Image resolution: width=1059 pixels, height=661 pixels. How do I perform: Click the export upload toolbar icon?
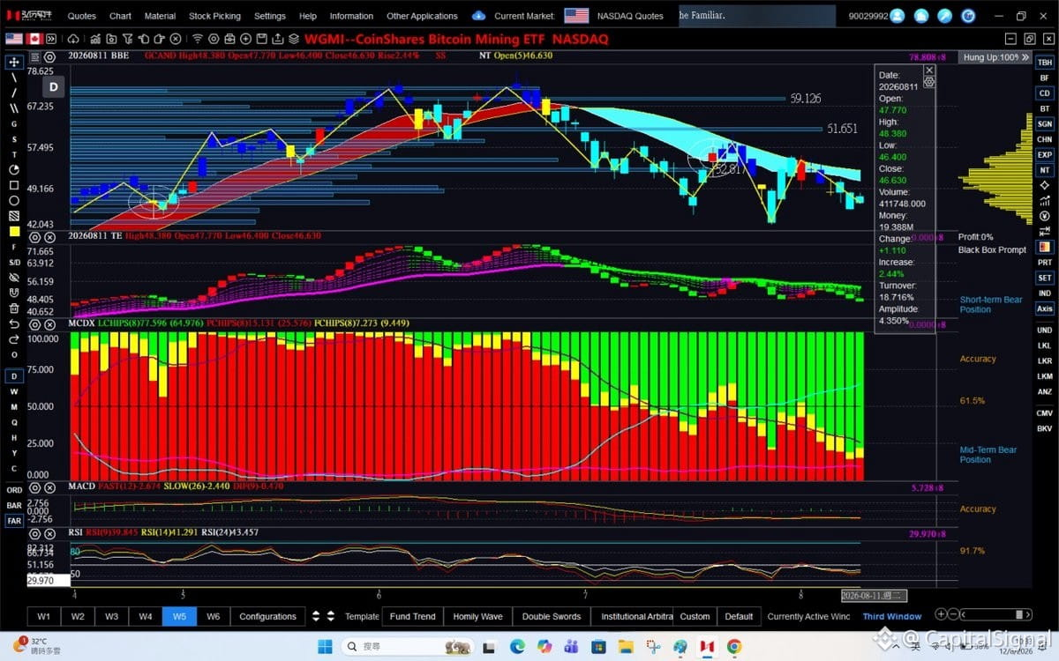(x=277, y=39)
